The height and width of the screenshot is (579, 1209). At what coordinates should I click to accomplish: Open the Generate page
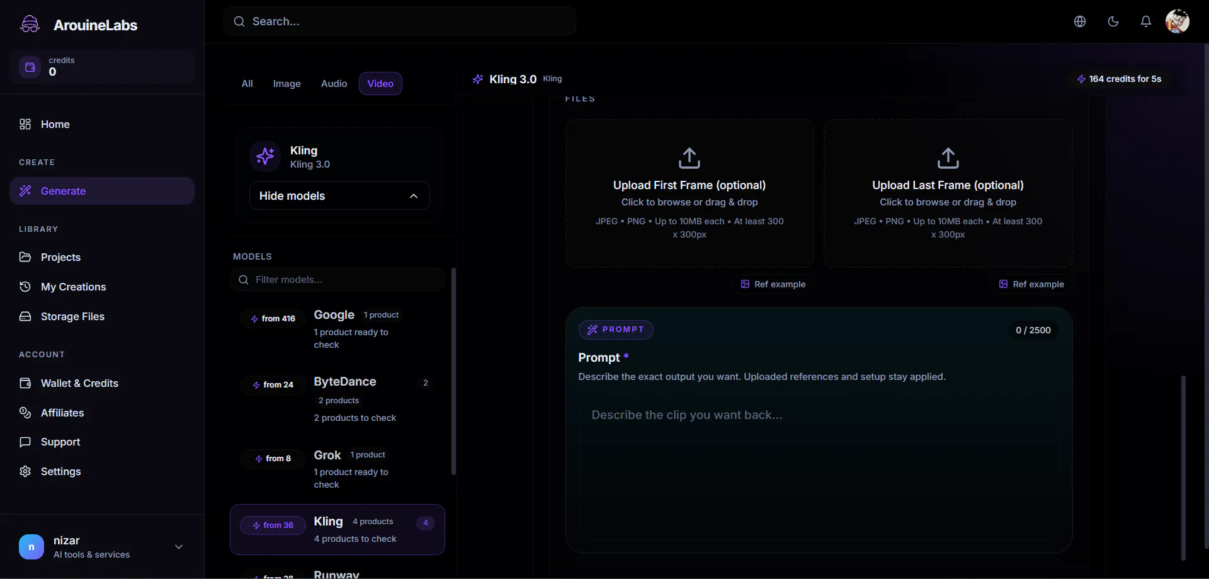tap(102, 191)
